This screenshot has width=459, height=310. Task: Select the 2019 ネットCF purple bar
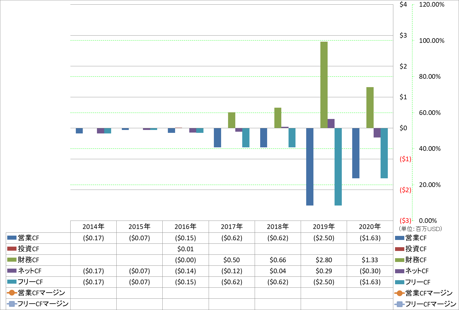pos(331,124)
